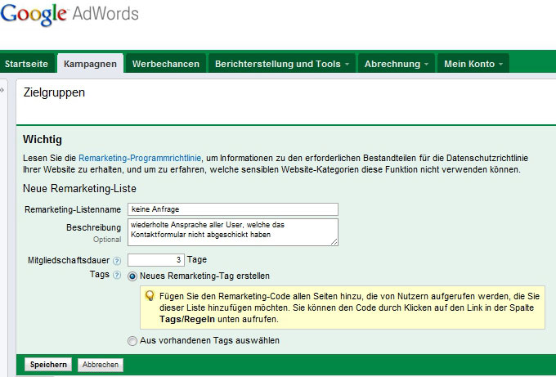
Task: Click the Zielgruppen page heading
Action: (54, 92)
